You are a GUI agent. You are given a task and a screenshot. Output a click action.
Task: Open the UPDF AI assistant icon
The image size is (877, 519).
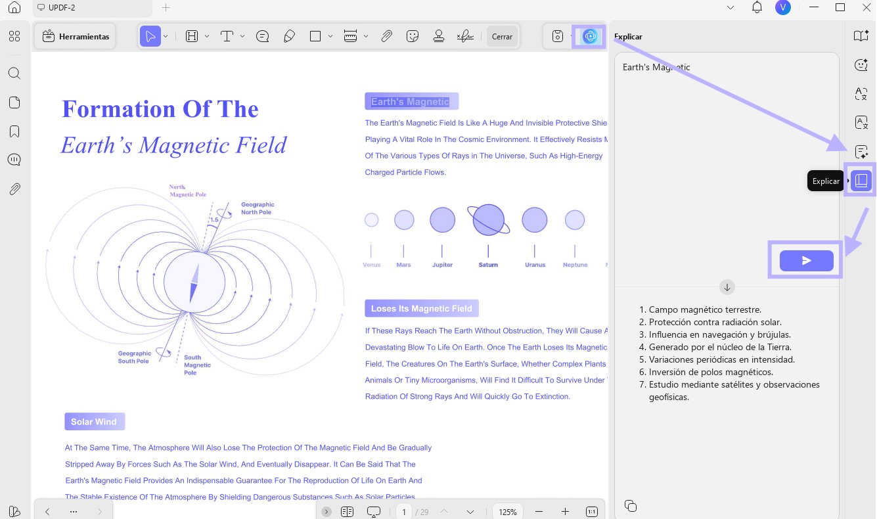tap(590, 37)
